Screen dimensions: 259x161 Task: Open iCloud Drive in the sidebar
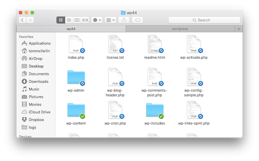pos(36,112)
